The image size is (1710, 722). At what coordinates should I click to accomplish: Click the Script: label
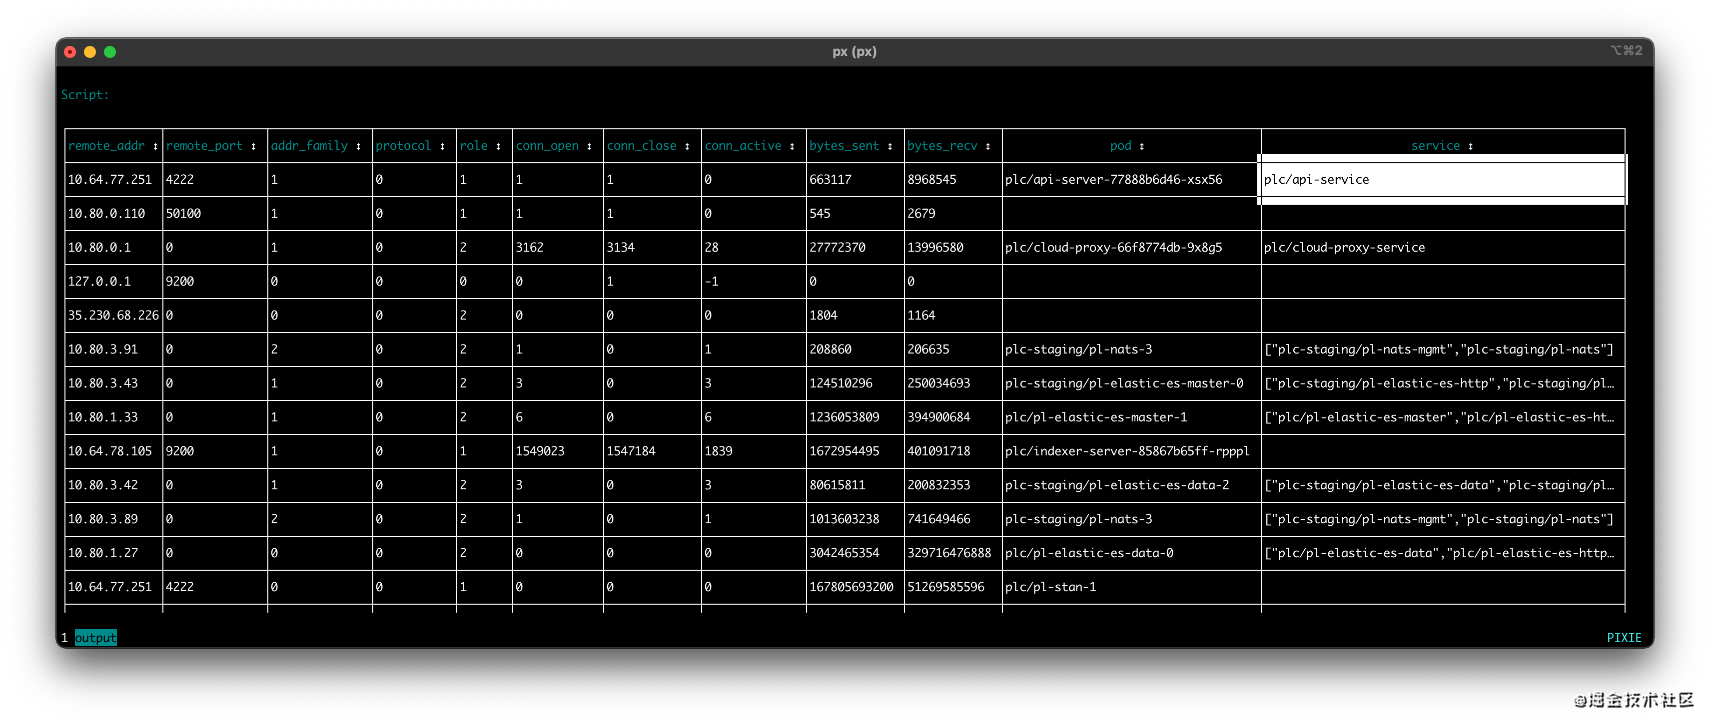click(x=85, y=95)
